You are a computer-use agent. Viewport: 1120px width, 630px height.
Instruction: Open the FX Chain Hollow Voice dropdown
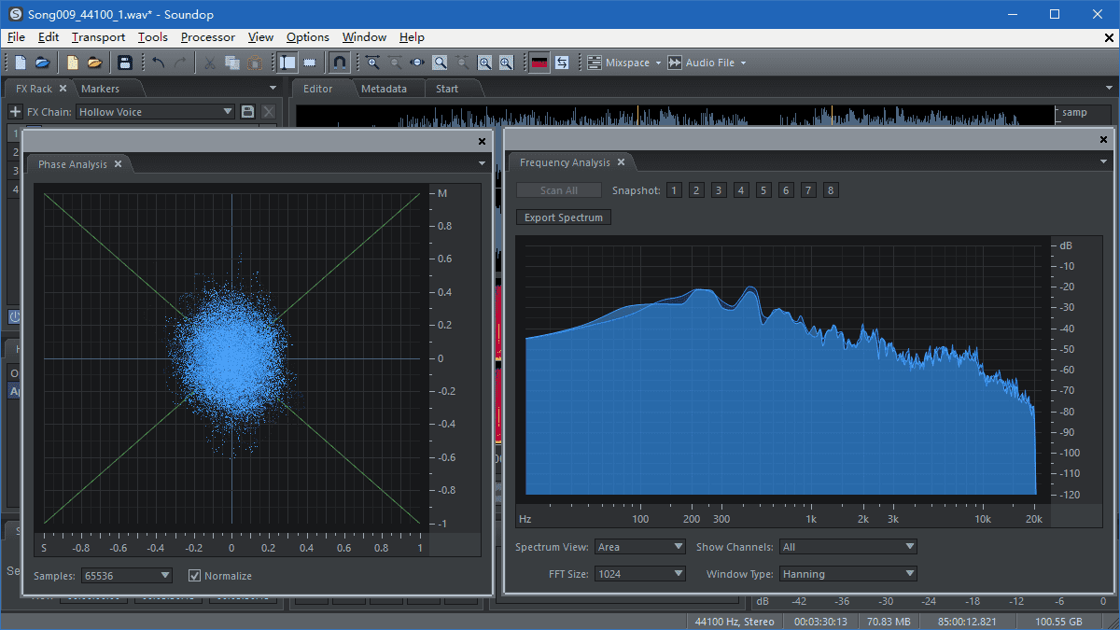pyautogui.click(x=228, y=110)
